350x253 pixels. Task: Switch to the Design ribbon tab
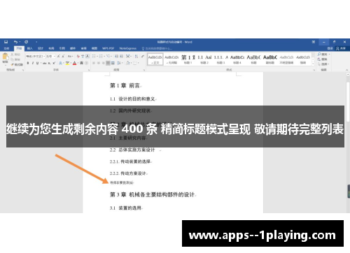point(41,48)
